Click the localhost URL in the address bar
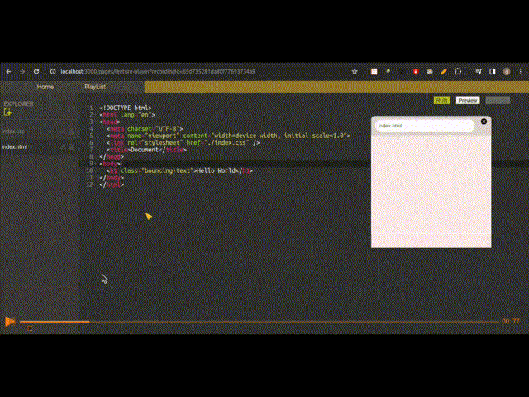The image size is (529, 397). coord(158,72)
